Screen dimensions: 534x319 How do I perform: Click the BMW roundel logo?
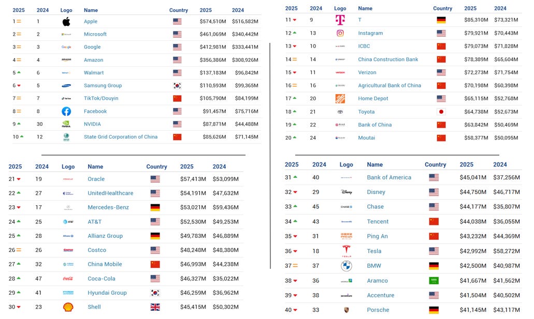click(x=347, y=266)
